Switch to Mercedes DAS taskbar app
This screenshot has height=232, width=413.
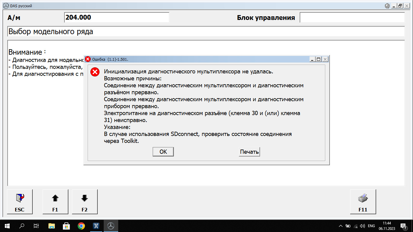[x=111, y=226]
